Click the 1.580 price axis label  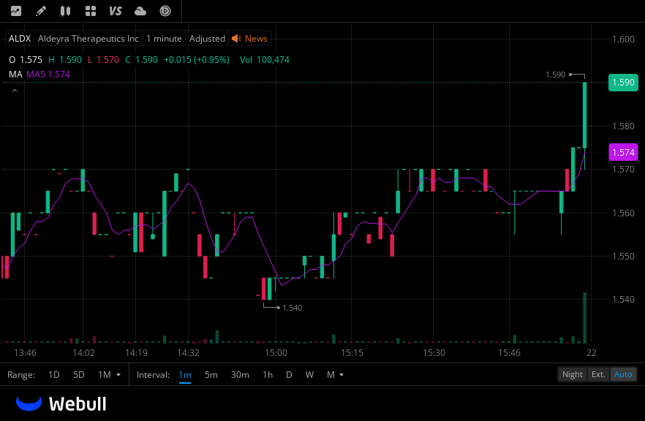click(x=623, y=126)
